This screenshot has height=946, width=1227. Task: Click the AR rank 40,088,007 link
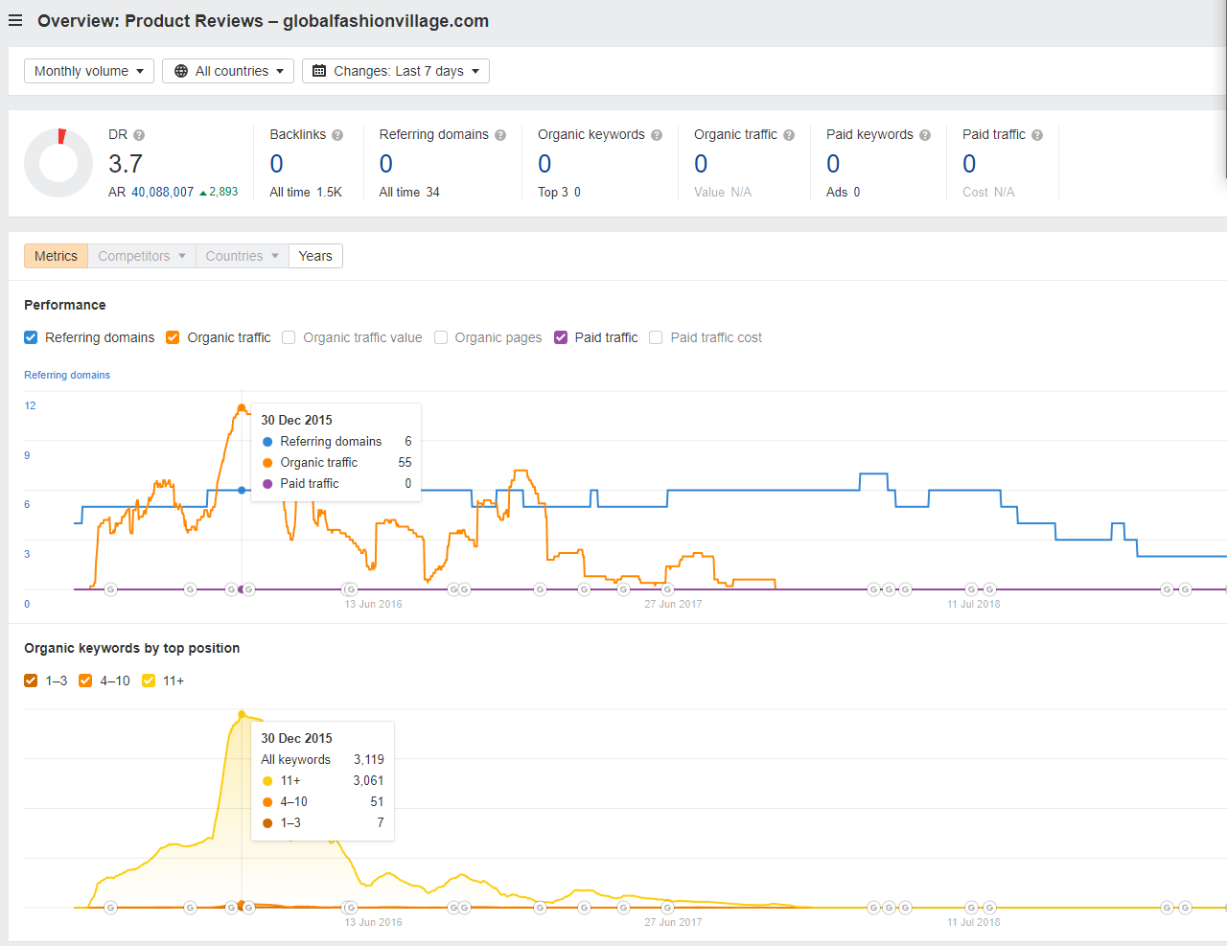[x=162, y=192]
